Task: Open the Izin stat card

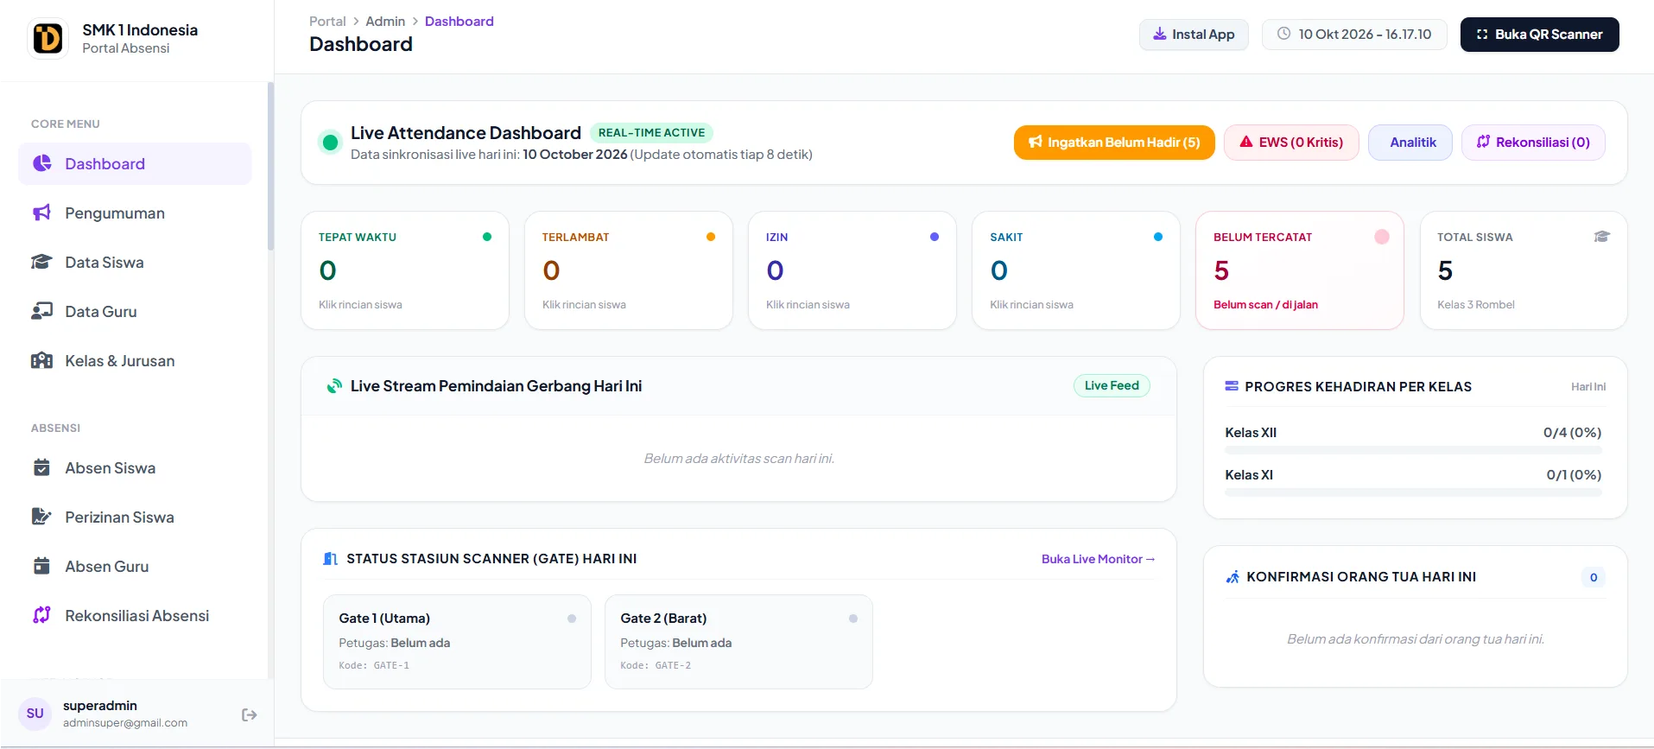Action: (852, 270)
